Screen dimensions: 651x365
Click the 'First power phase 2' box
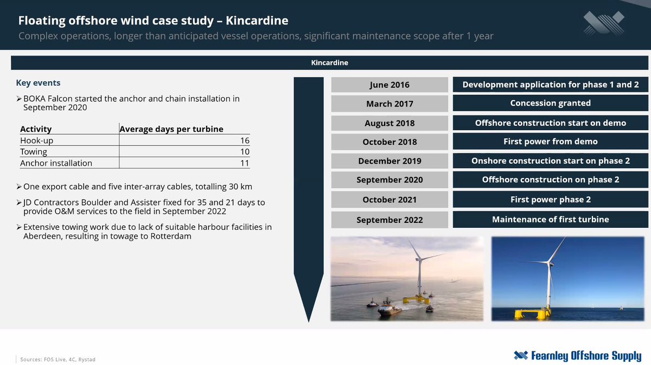pos(550,199)
